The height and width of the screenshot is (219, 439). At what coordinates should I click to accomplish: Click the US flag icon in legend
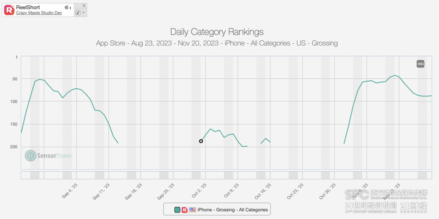pos(192,210)
